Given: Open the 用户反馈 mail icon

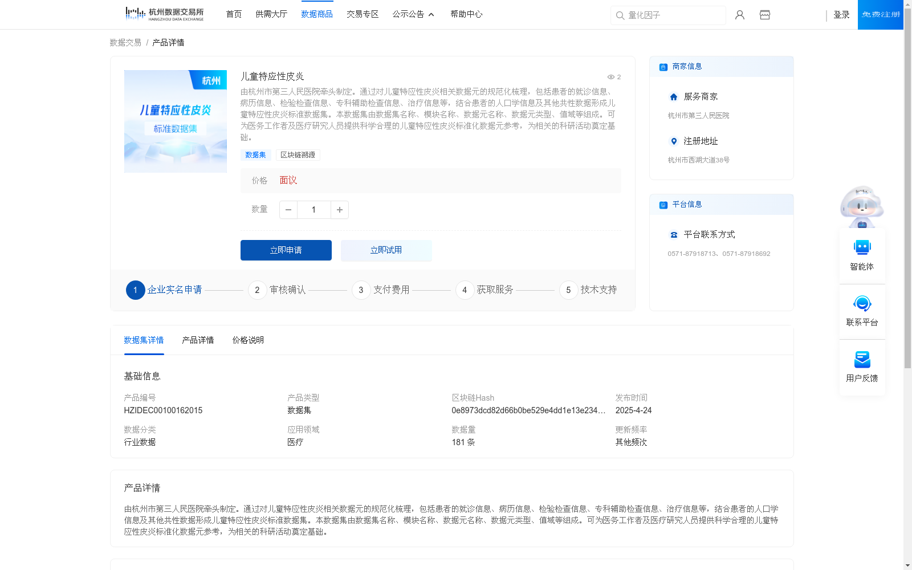Looking at the screenshot, I should (x=862, y=359).
